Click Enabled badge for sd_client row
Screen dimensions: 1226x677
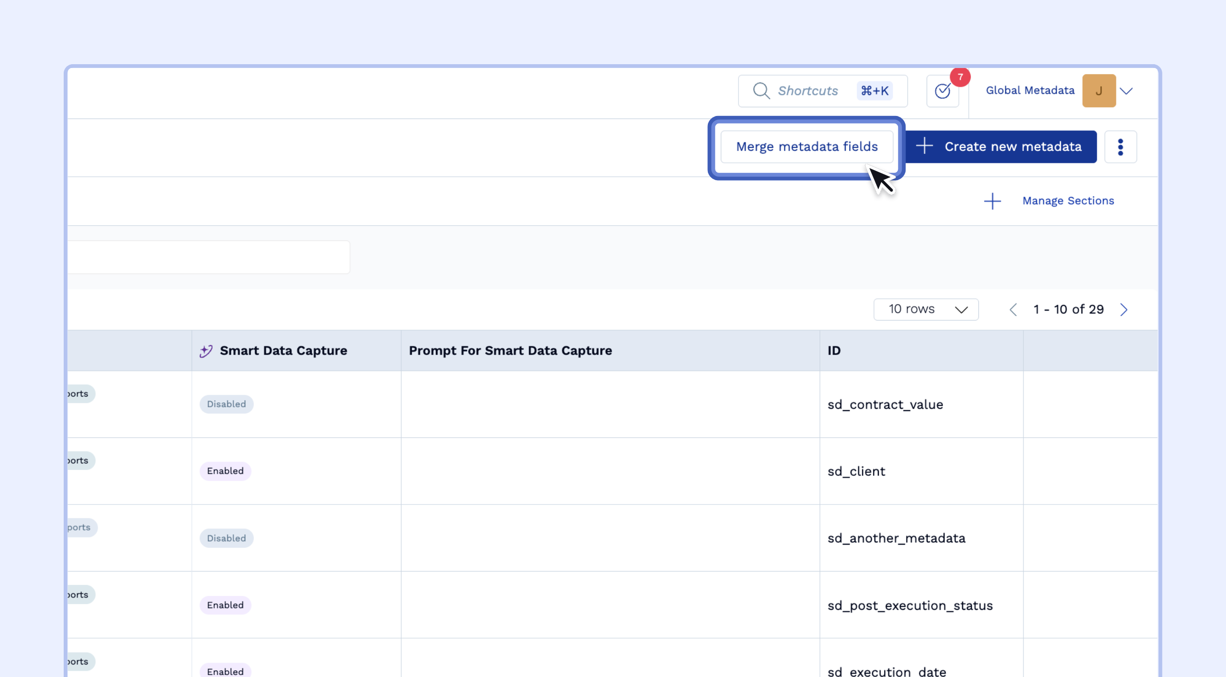225,471
